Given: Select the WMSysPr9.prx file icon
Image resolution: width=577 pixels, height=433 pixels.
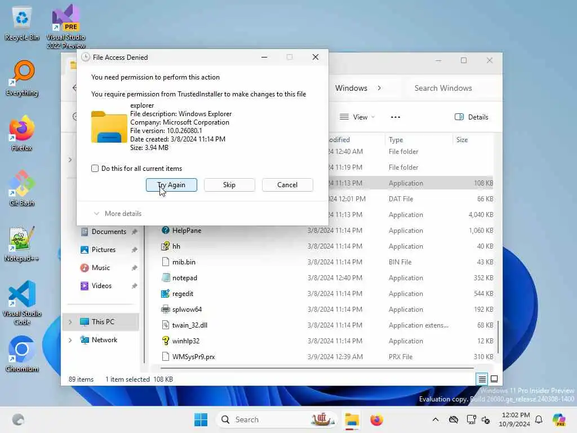Looking at the screenshot, I should (166, 356).
